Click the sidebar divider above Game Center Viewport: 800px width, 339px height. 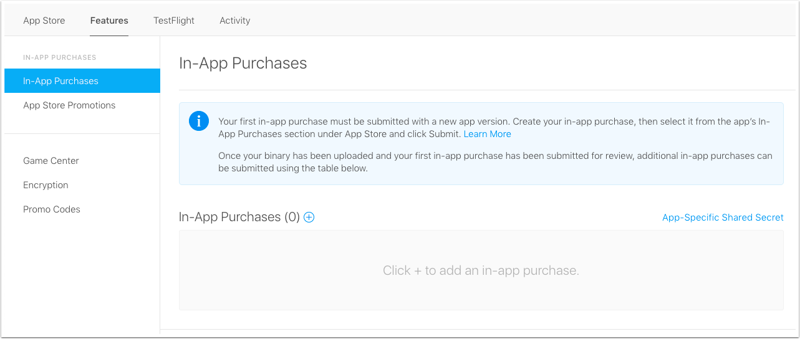pyautogui.click(x=82, y=133)
